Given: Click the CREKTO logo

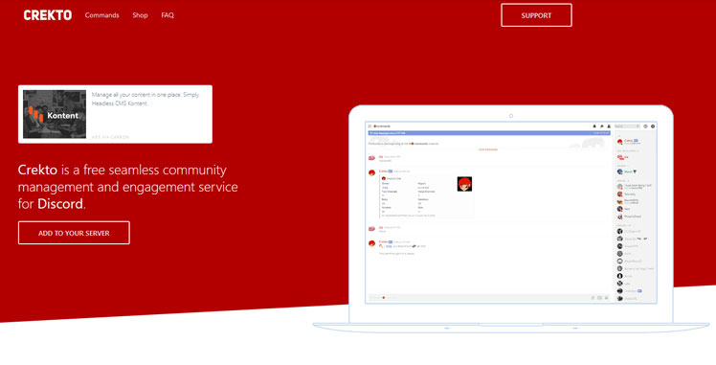Looking at the screenshot, I should pos(48,15).
